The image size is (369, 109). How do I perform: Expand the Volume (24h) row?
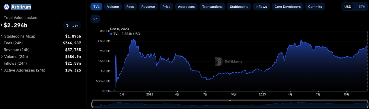pyautogui.click(x=2, y=57)
